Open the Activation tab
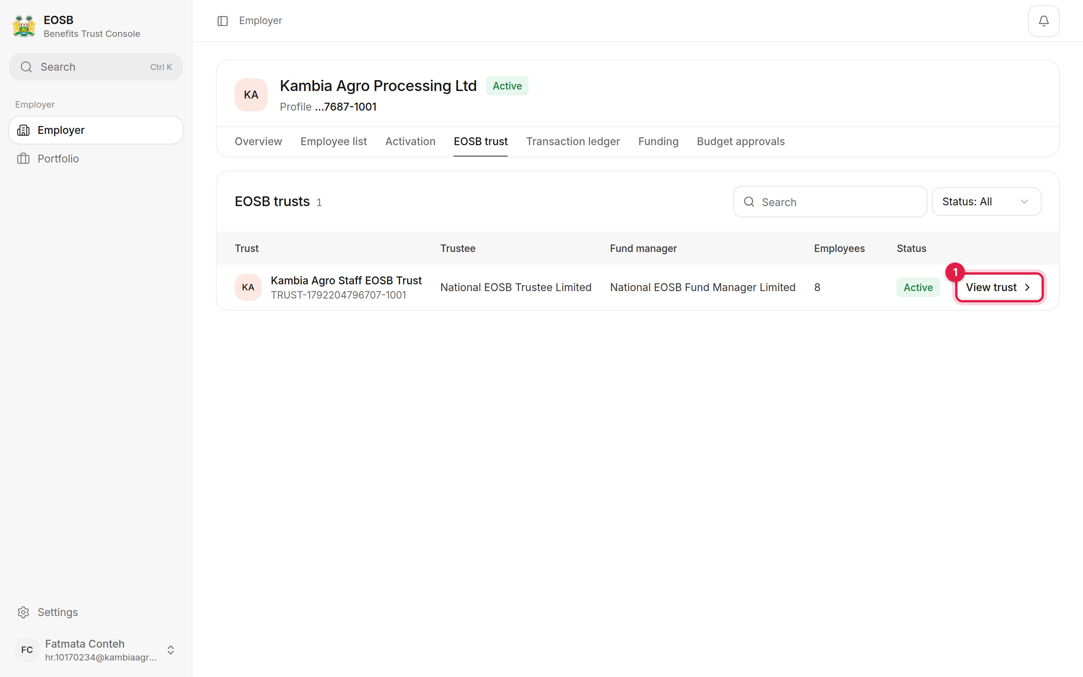The height and width of the screenshot is (677, 1083). coord(410,141)
